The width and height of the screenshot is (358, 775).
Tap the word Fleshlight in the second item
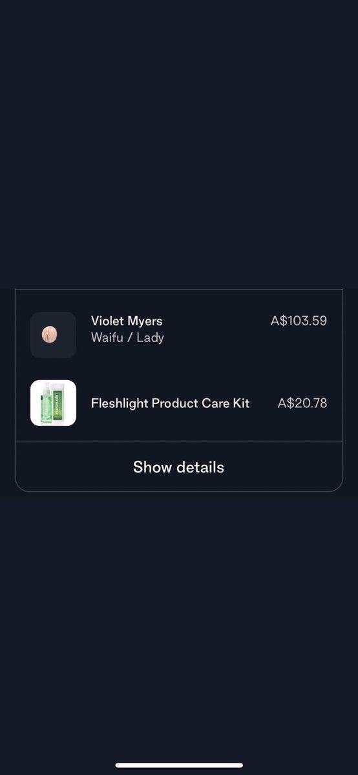pyautogui.click(x=120, y=403)
